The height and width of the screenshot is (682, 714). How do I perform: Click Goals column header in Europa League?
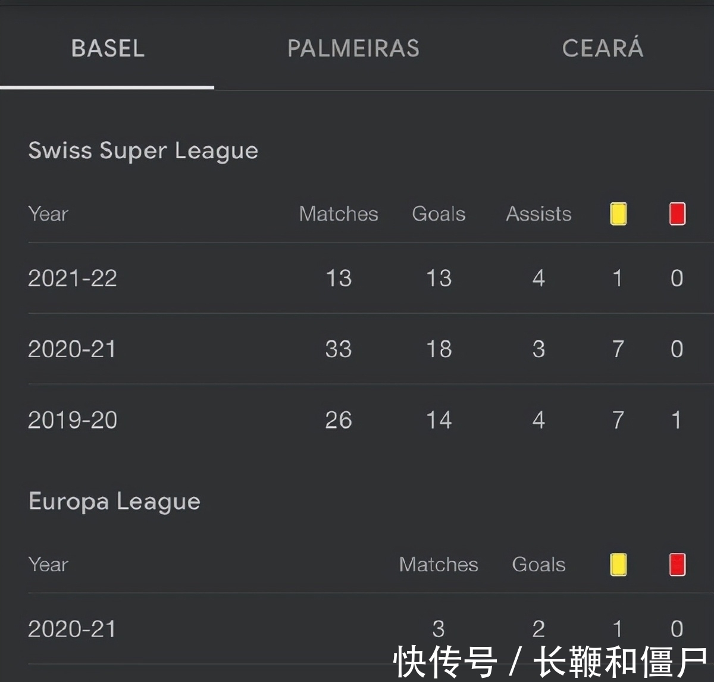[538, 564]
